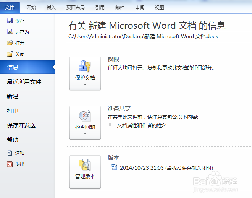252x198 pixels.
Task: Click the text 在共享此文件前，请注意其包含以下内容
Action: point(153,117)
